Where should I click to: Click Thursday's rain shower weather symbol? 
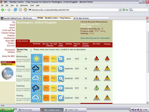coord(37,69)
